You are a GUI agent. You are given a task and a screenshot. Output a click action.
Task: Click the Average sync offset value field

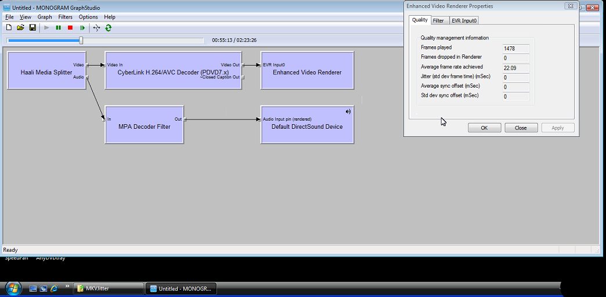click(516, 87)
